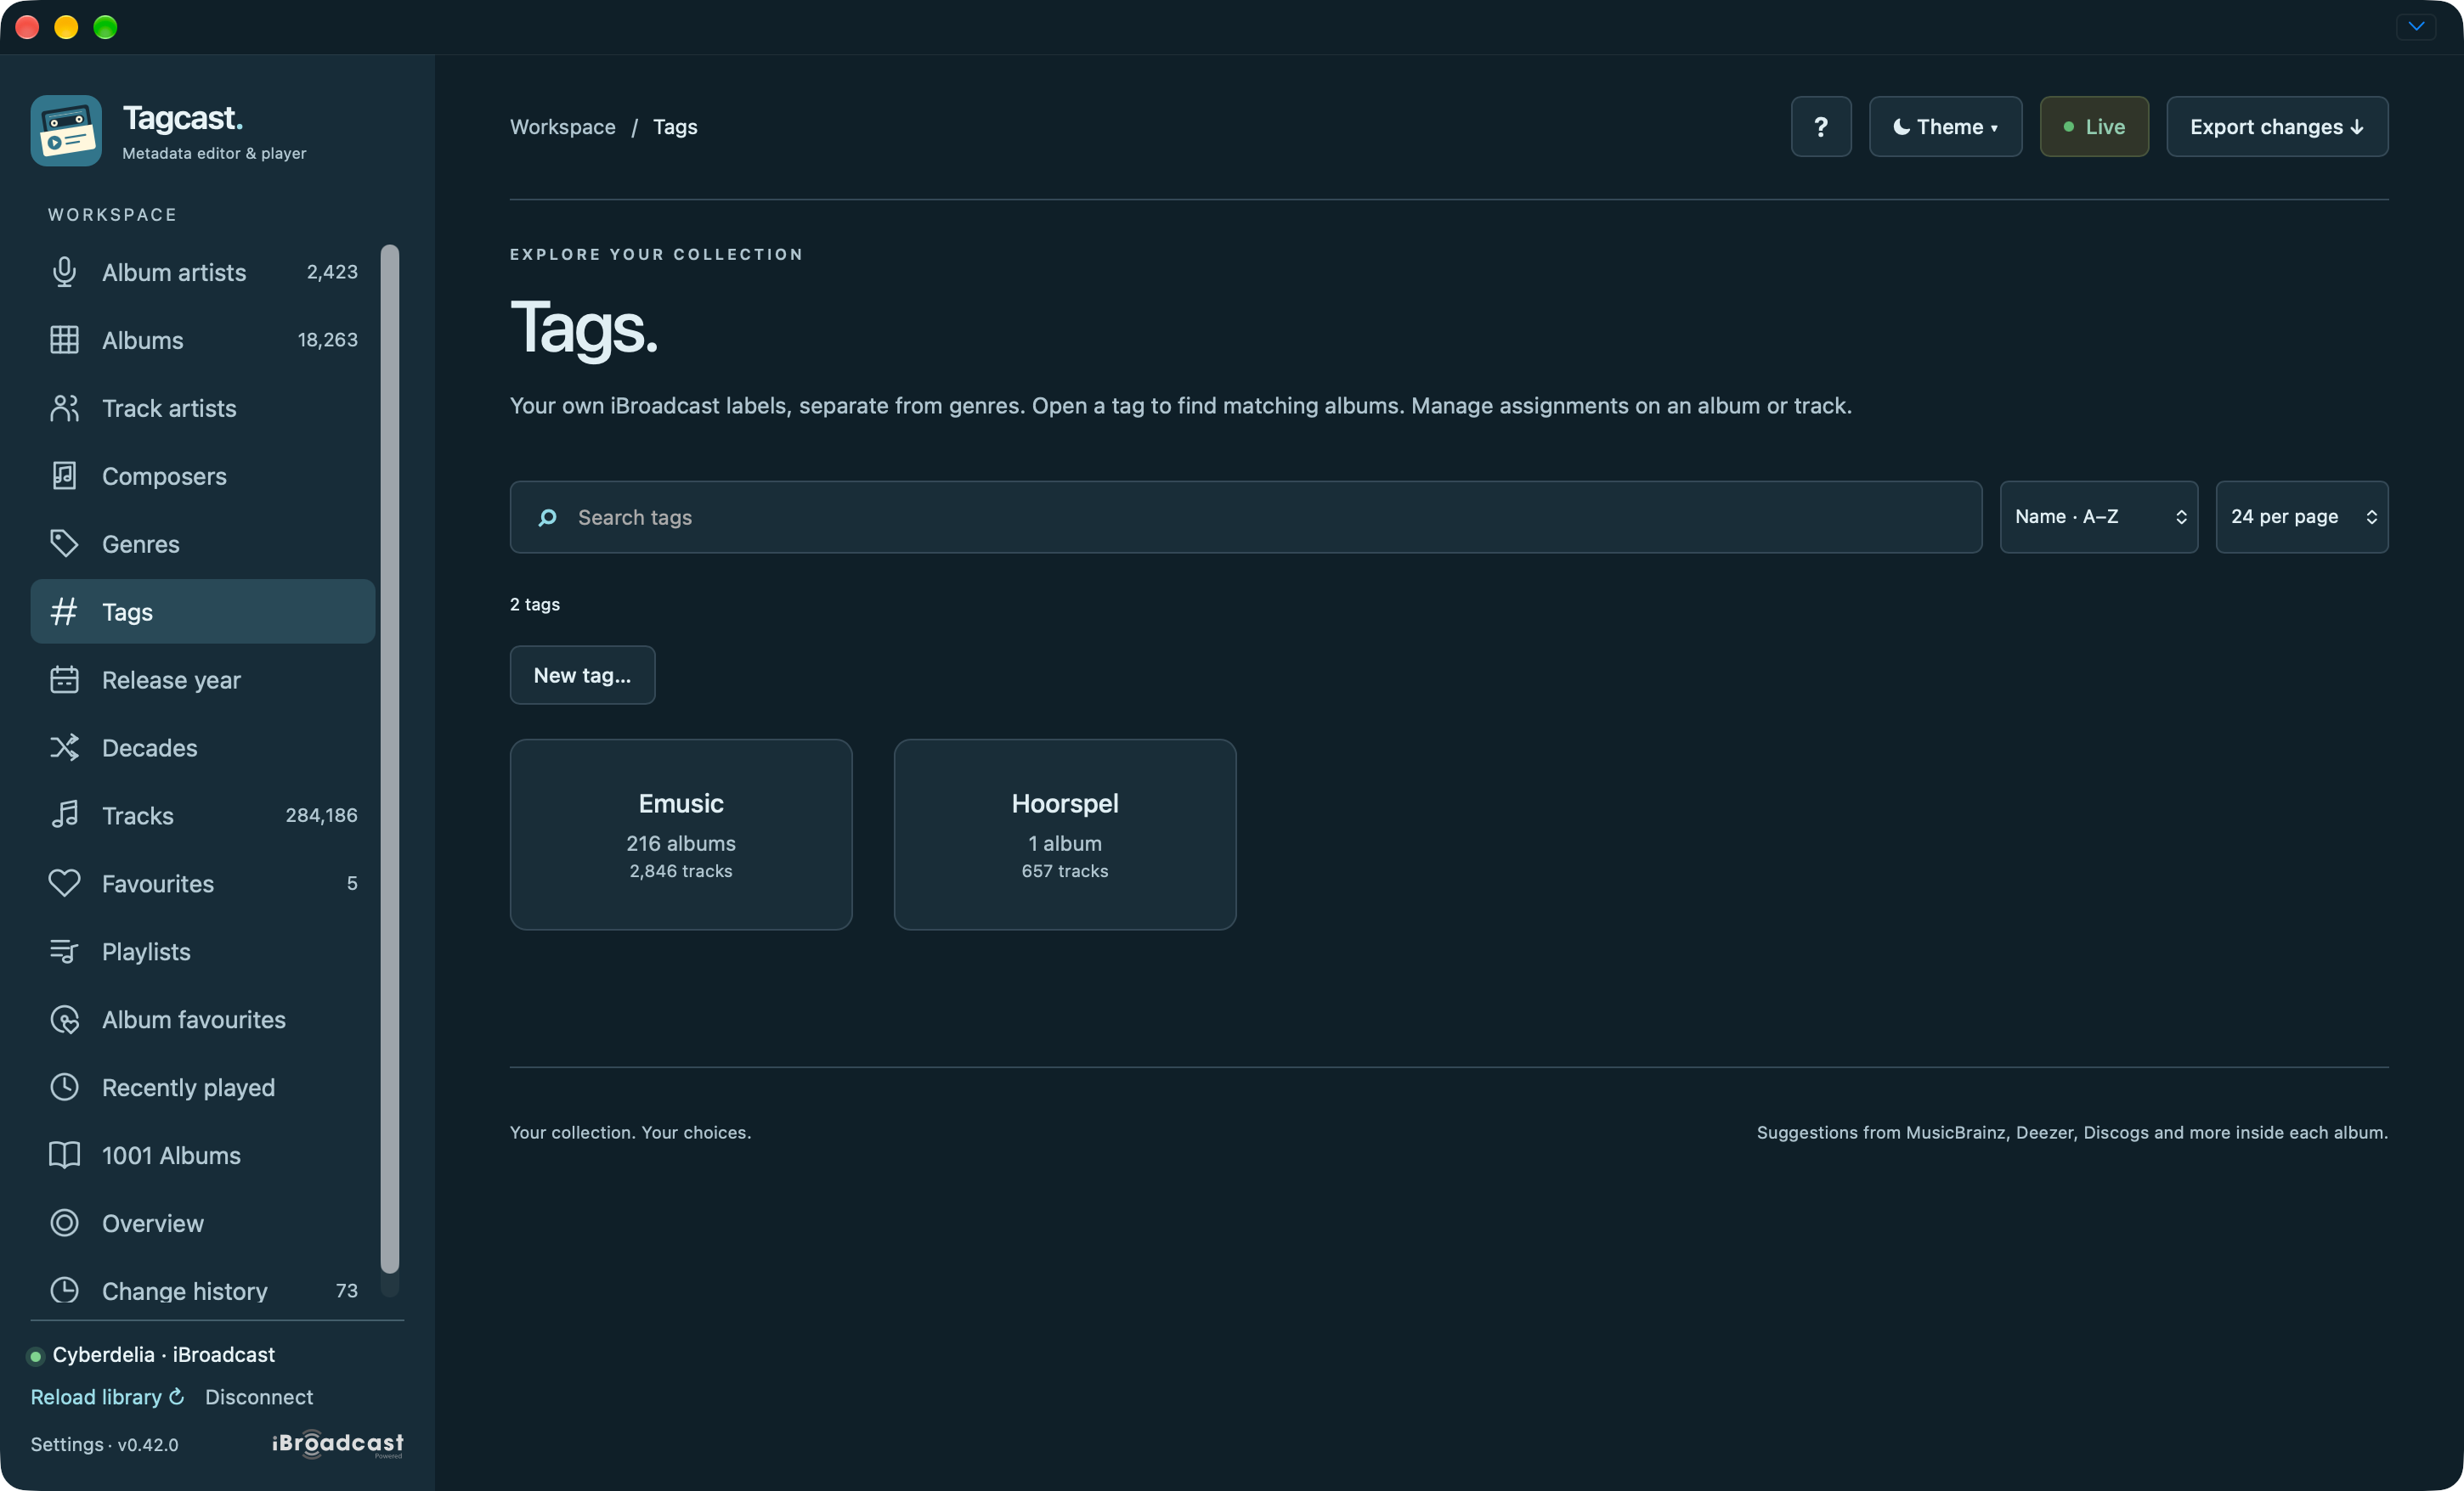2464x1491 pixels.
Task: Click the Tracks music-note icon
Action: point(64,815)
